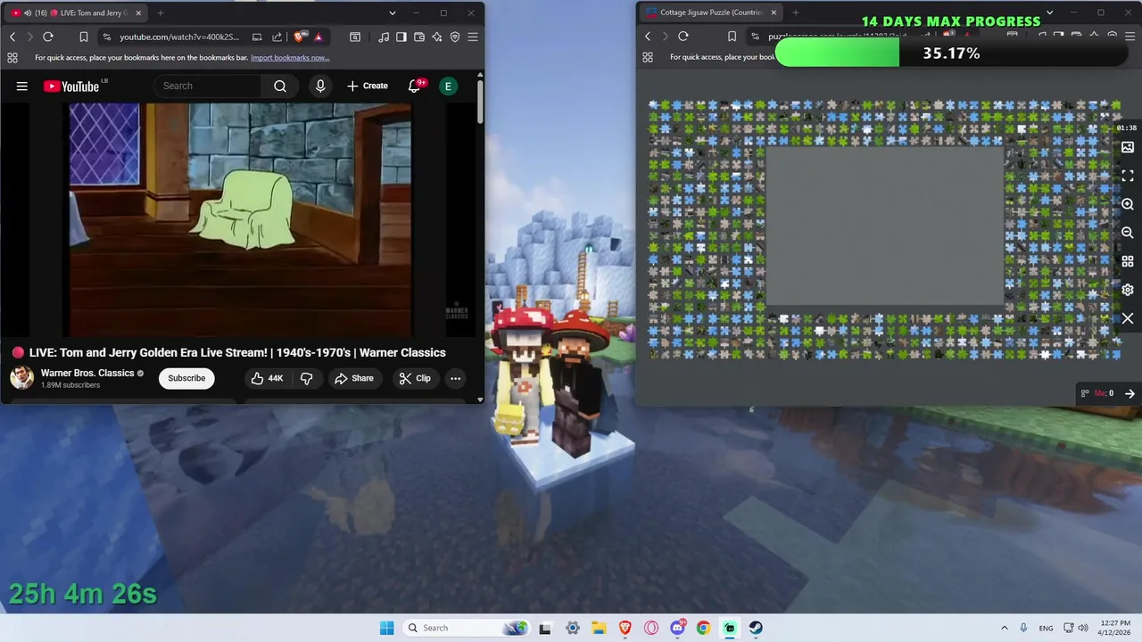Open the account avatar labeled E
The image size is (1142, 642).
(449, 86)
